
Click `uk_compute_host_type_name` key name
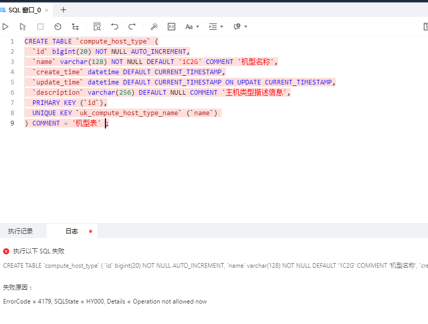129,113
